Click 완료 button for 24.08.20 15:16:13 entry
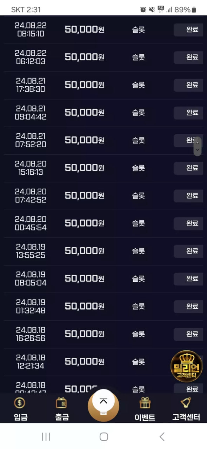This screenshot has height=449, width=207. click(x=188, y=168)
